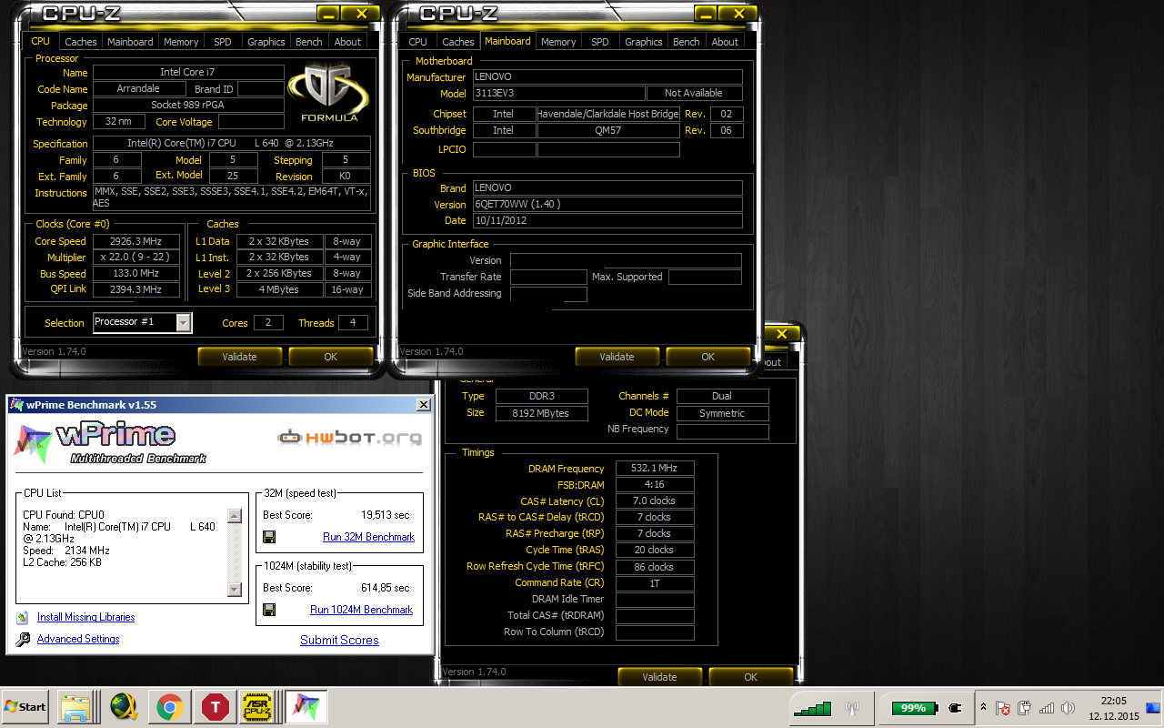This screenshot has height=728, width=1164.
Task: Open Google Chrome from the taskbar
Action: tap(169, 706)
